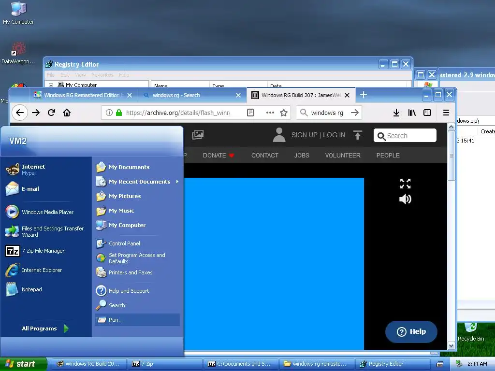The width and height of the screenshot is (495, 371).
Task: Toggle the sidebar icon in browser toolbar
Action: point(427,113)
